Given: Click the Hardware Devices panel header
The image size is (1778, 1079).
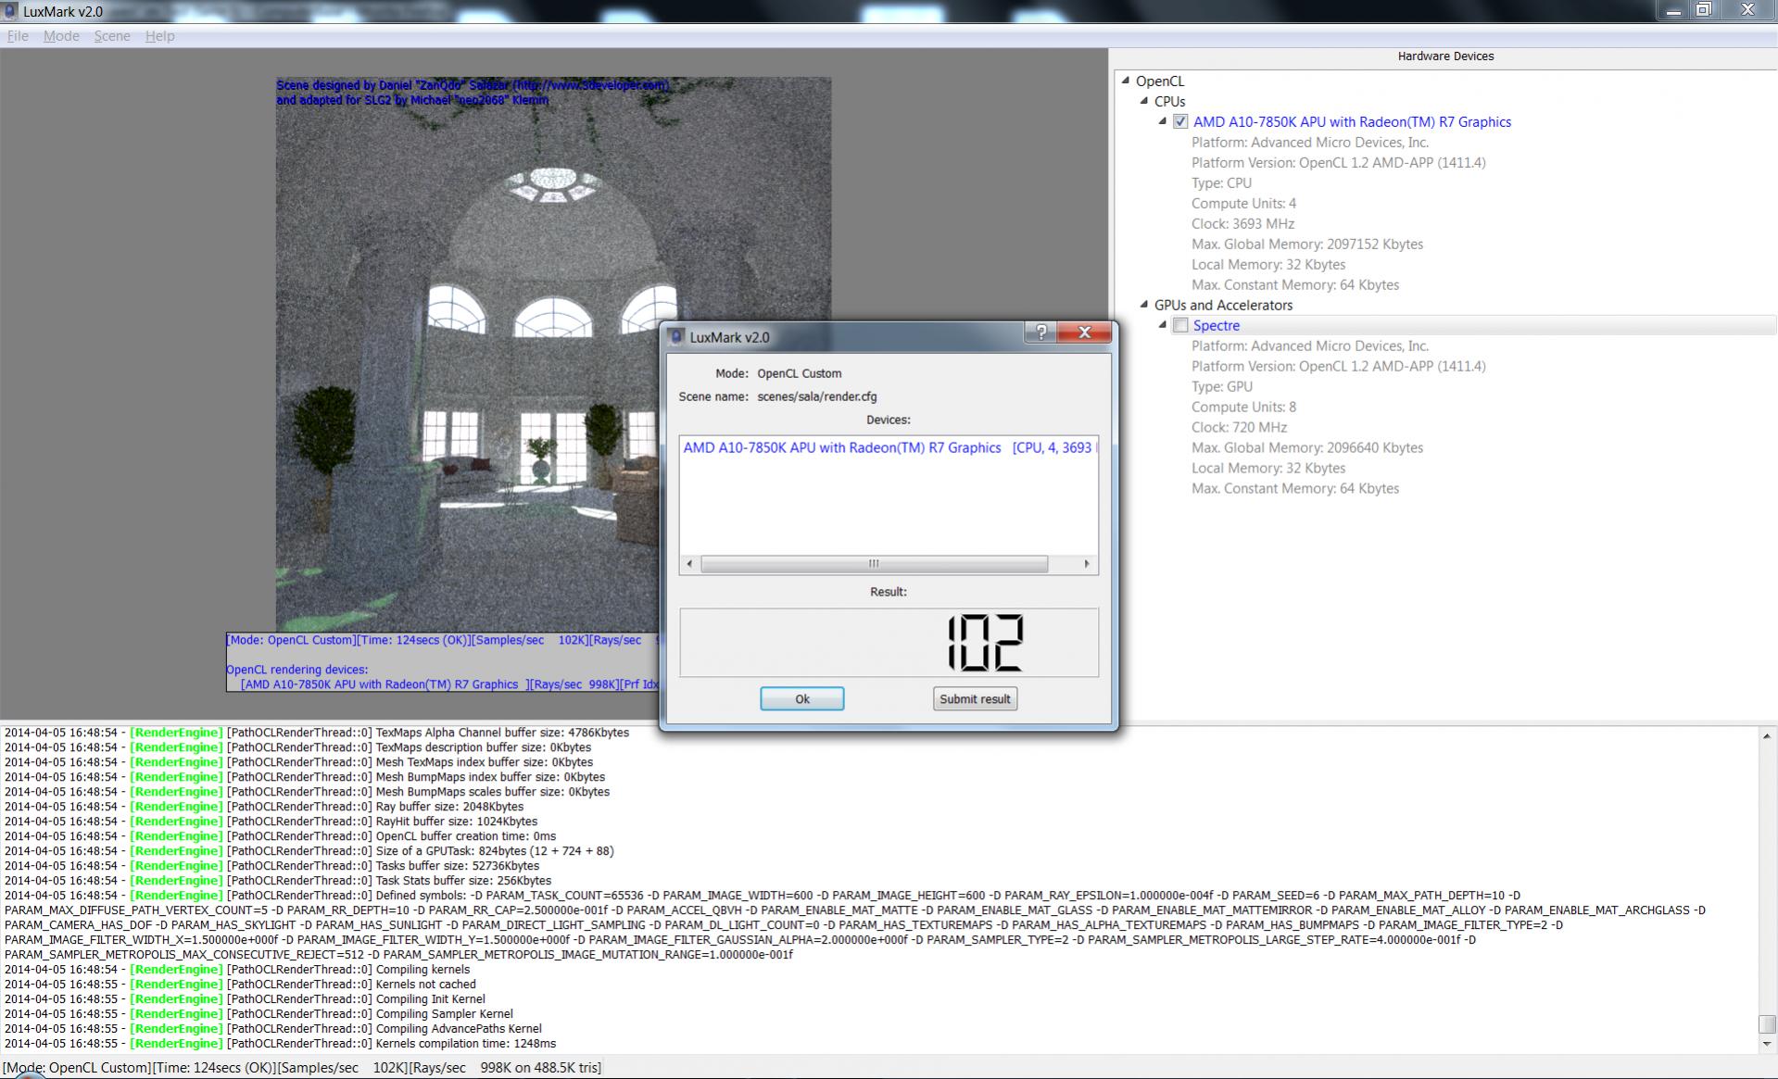Looking at the screenshot, I should (x=1444, y=56).
